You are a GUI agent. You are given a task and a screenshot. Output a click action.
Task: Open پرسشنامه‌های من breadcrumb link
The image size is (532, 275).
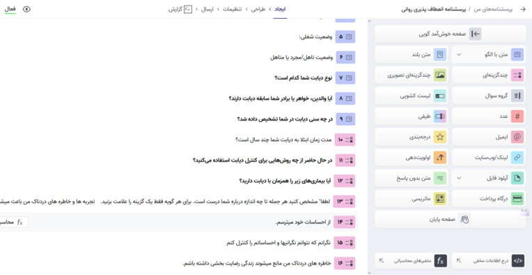(493, 10)
